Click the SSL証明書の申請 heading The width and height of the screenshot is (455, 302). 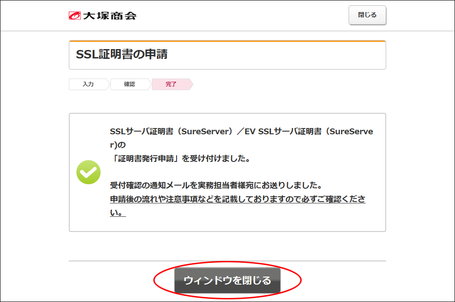pos(122,54)
